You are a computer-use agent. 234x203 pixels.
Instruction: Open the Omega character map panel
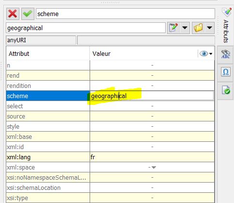coord(226,72)
